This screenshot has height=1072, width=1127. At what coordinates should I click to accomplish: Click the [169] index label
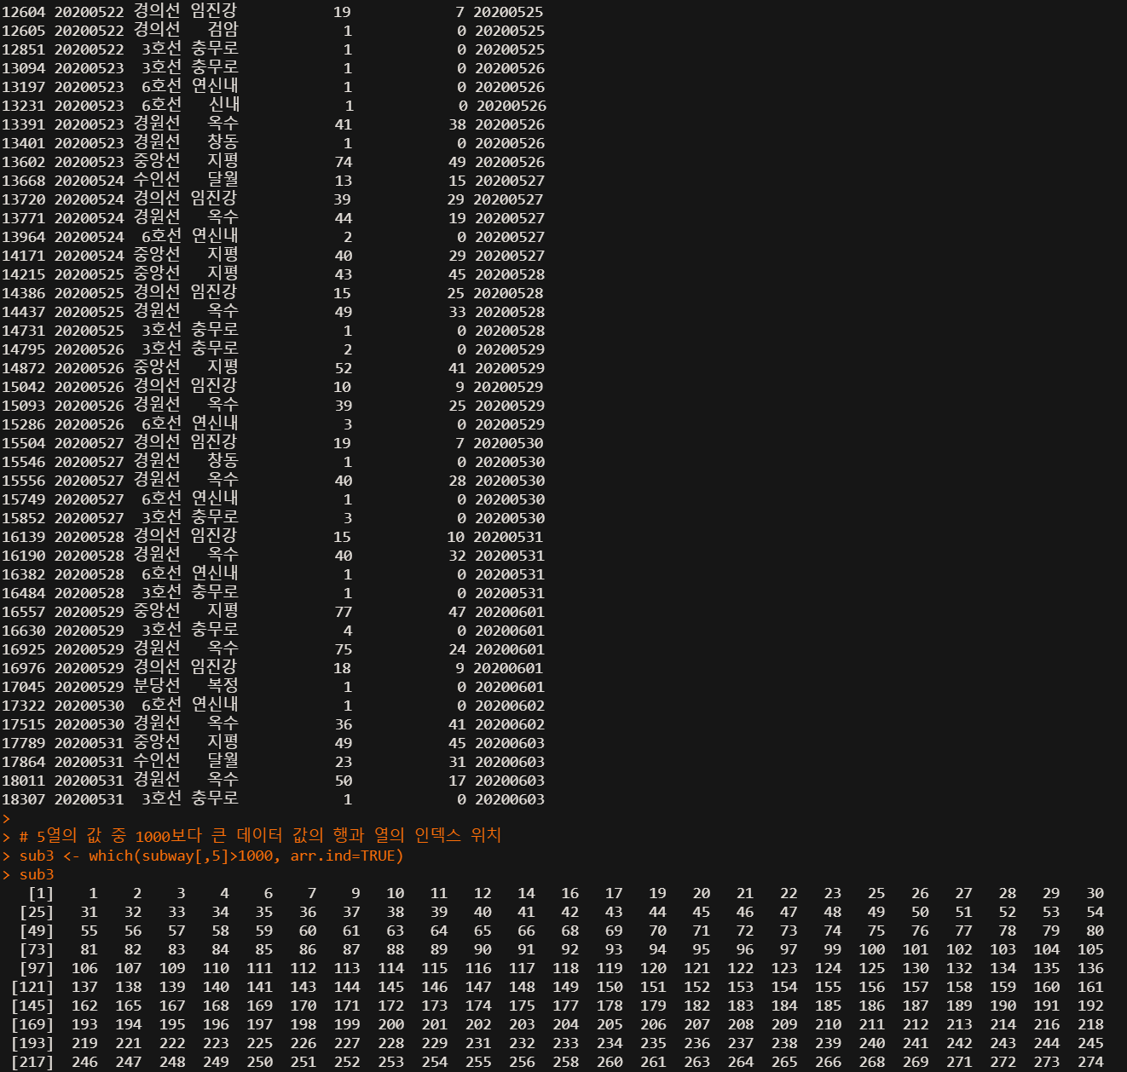[x=32, y=1024]
